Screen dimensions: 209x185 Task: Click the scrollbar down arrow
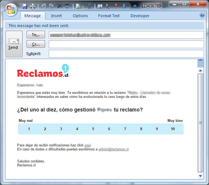click(x=200, y=176)
